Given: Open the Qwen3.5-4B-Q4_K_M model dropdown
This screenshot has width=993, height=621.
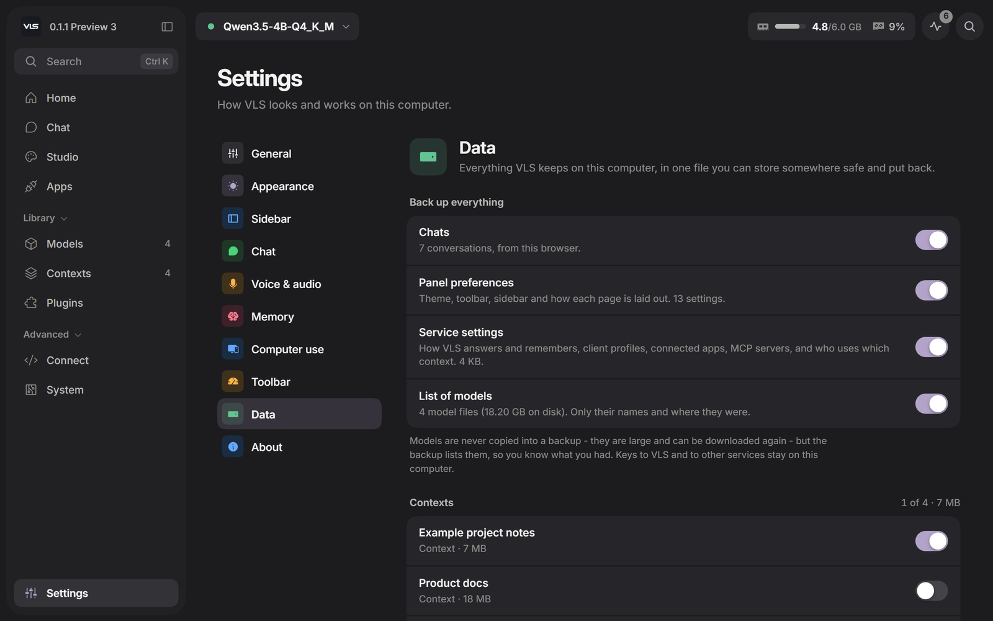Looking at the screenshot, I should point(277,27).
